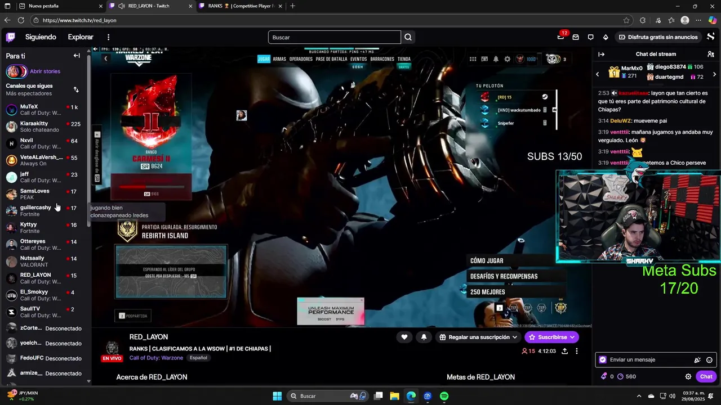Open the RED_LAYON channel name link
This screenshot has height=405, width=721.
pos(149,337)
